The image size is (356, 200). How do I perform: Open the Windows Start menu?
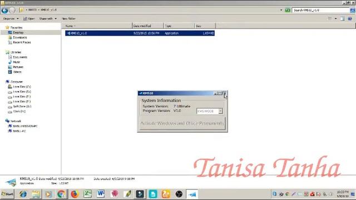[7, 194]
